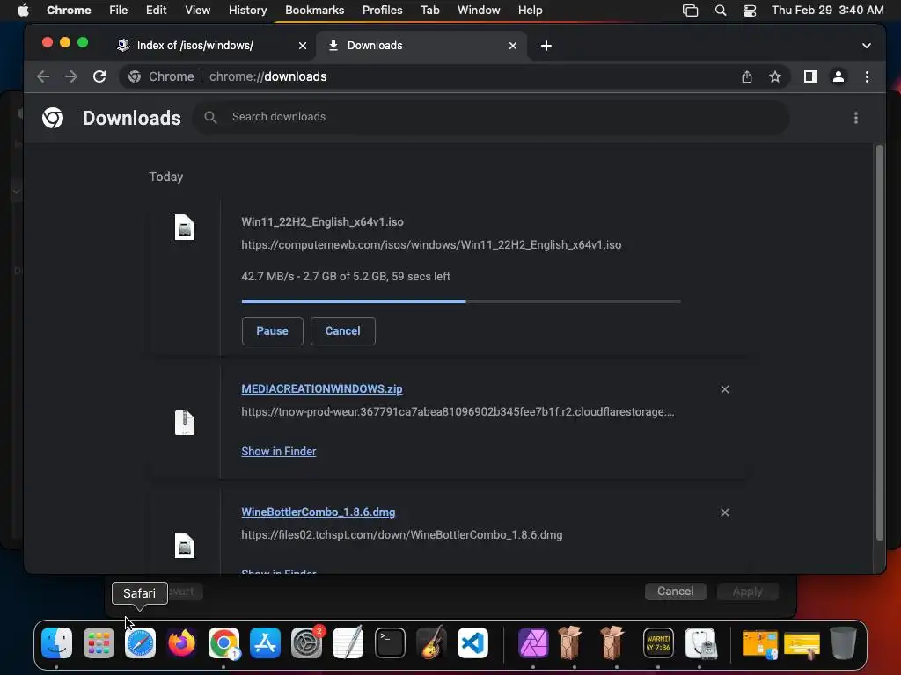The height and width of the screenshot is (675, 901).
Task: Open MEDIACREATIONWINDOWS.zip file link
Action: click(x=322, y=389)
